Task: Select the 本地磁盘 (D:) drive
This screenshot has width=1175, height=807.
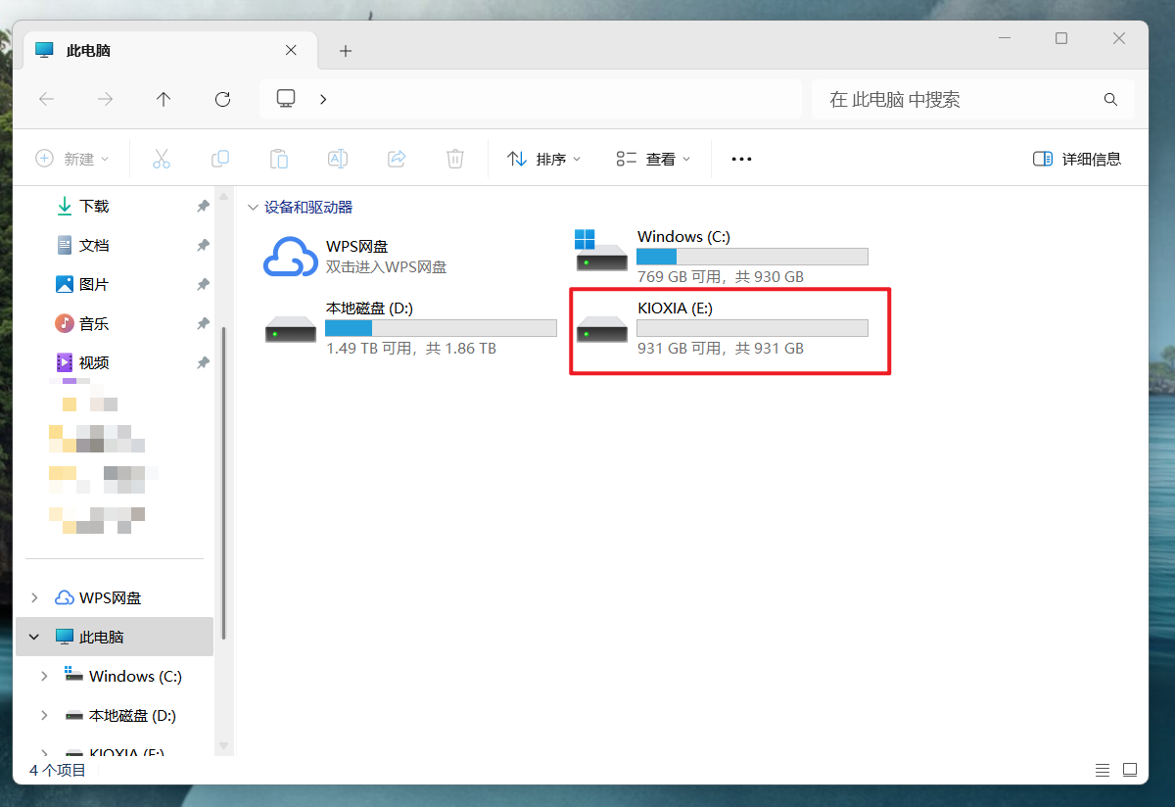Action: point(411,328)
